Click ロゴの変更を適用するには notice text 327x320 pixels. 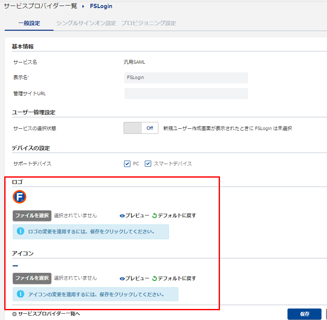[x=91, y=232]
